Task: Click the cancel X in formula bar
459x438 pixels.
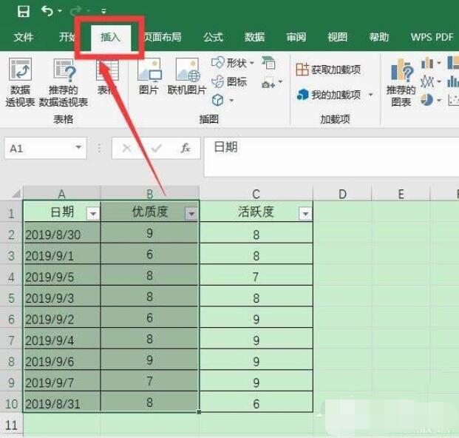Action: 126,148
